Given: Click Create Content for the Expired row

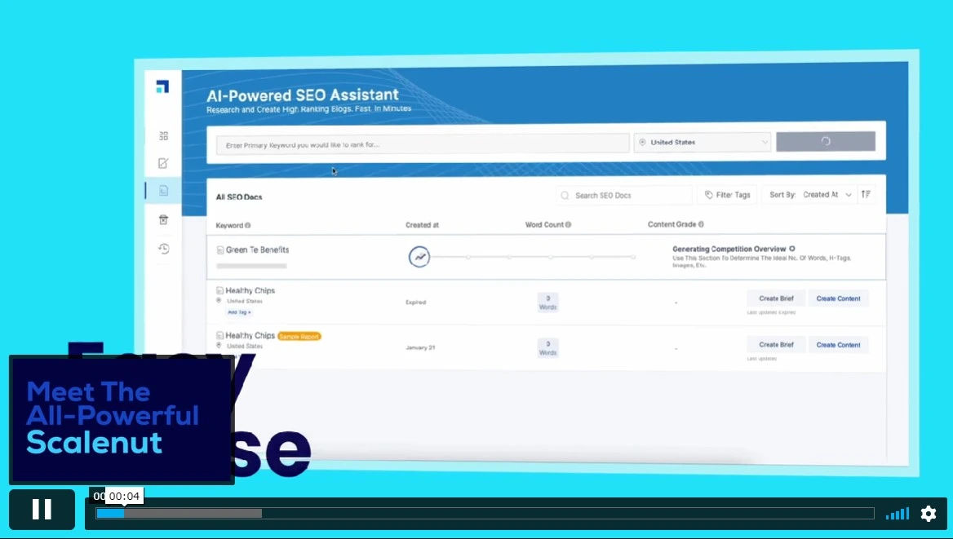Looking at the screenshot, I should click(x=838, y=298).
